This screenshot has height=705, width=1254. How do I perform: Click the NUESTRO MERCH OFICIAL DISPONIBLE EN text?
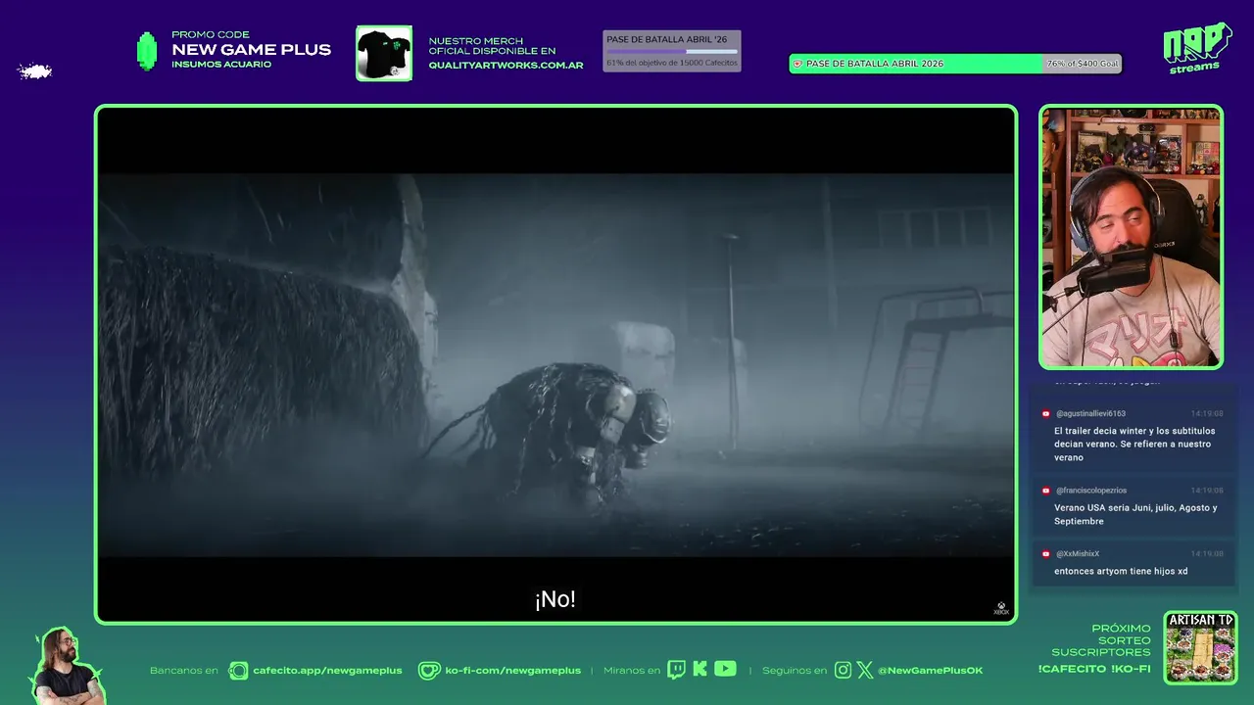tap(492, 46)
